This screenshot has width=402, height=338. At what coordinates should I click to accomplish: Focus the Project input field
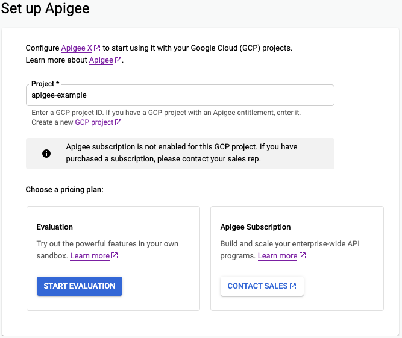point(180,95)
